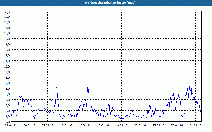Click the y-axis label '17,0'

click(7, 28)
